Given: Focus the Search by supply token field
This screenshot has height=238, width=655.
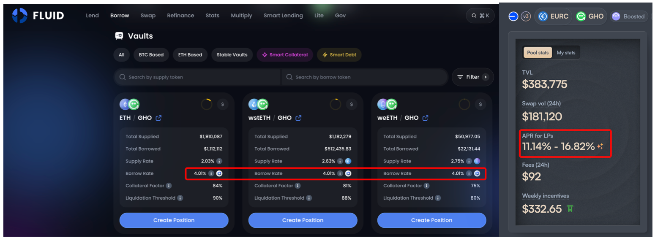Looking at the screenshot, I should pos(197,77).
